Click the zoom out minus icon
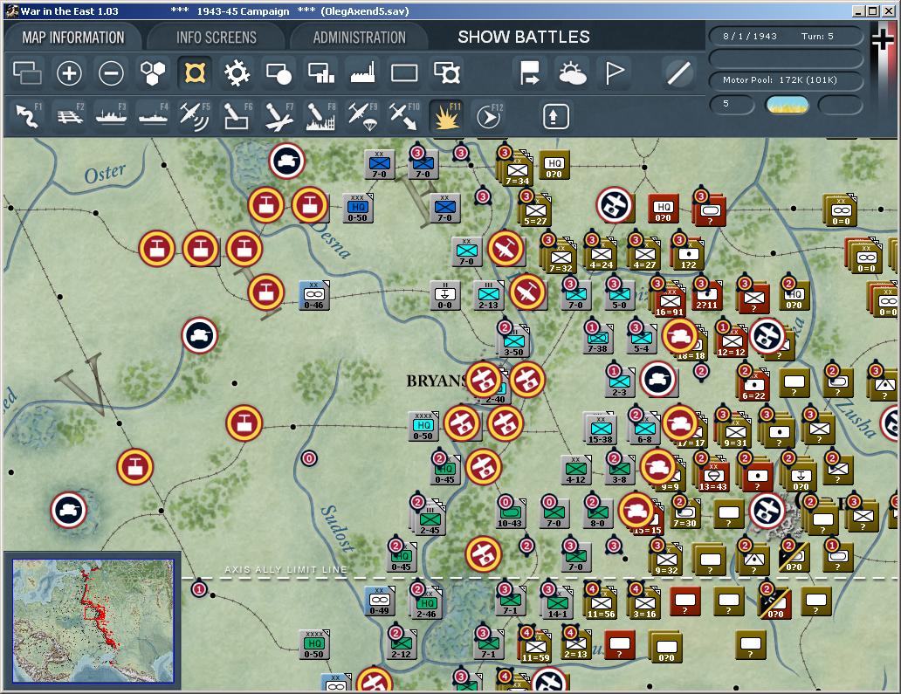 111,73
